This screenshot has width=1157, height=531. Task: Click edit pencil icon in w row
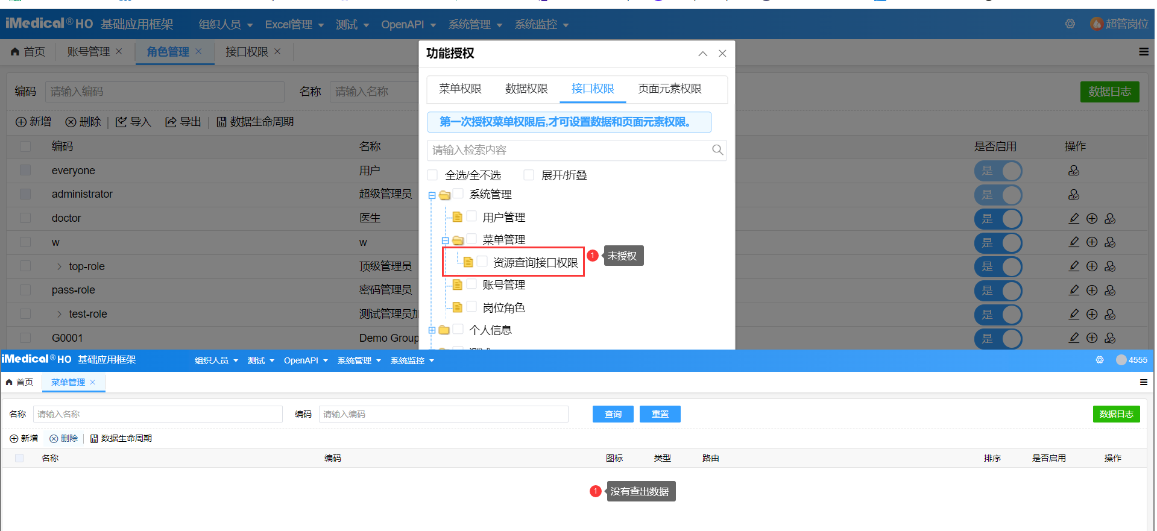tap(1074, 242)
